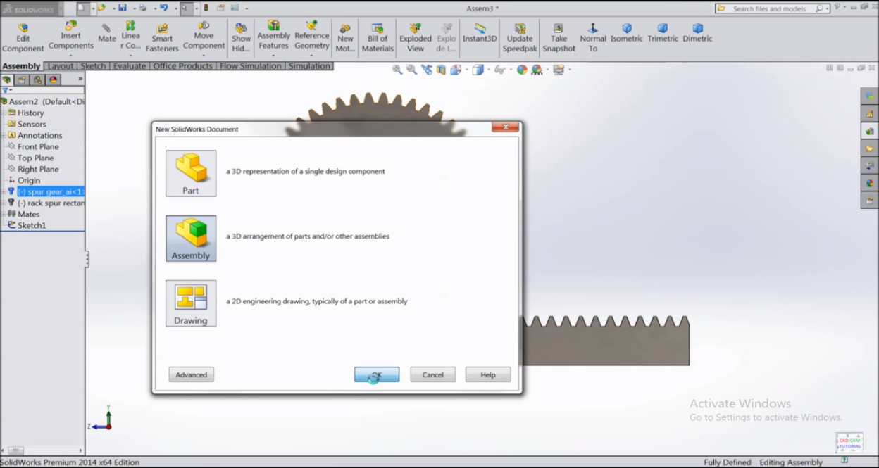Select the Mate tool

pyautogui.click(x=107, y=34)
